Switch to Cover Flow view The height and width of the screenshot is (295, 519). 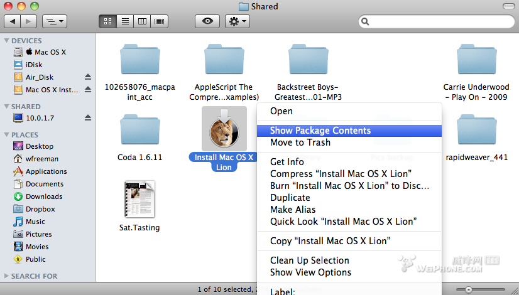159,21
